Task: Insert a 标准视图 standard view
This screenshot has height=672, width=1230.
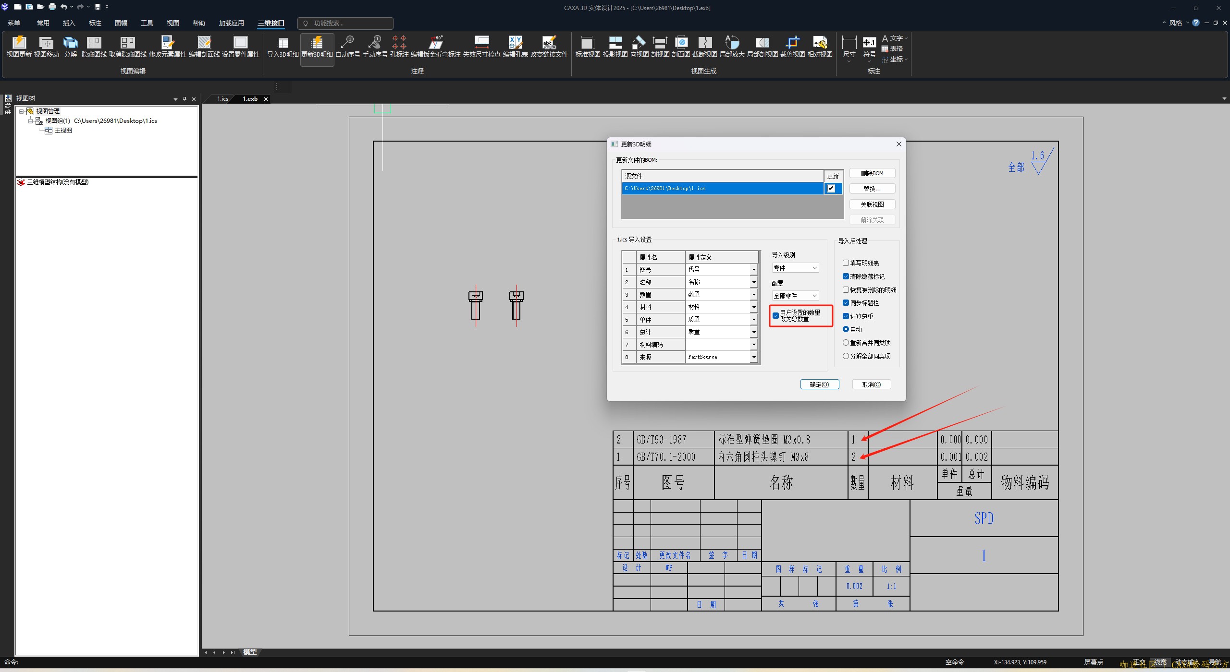Action: [588, 47]
